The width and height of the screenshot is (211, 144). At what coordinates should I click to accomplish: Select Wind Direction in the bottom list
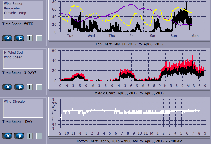click(15, 102)
